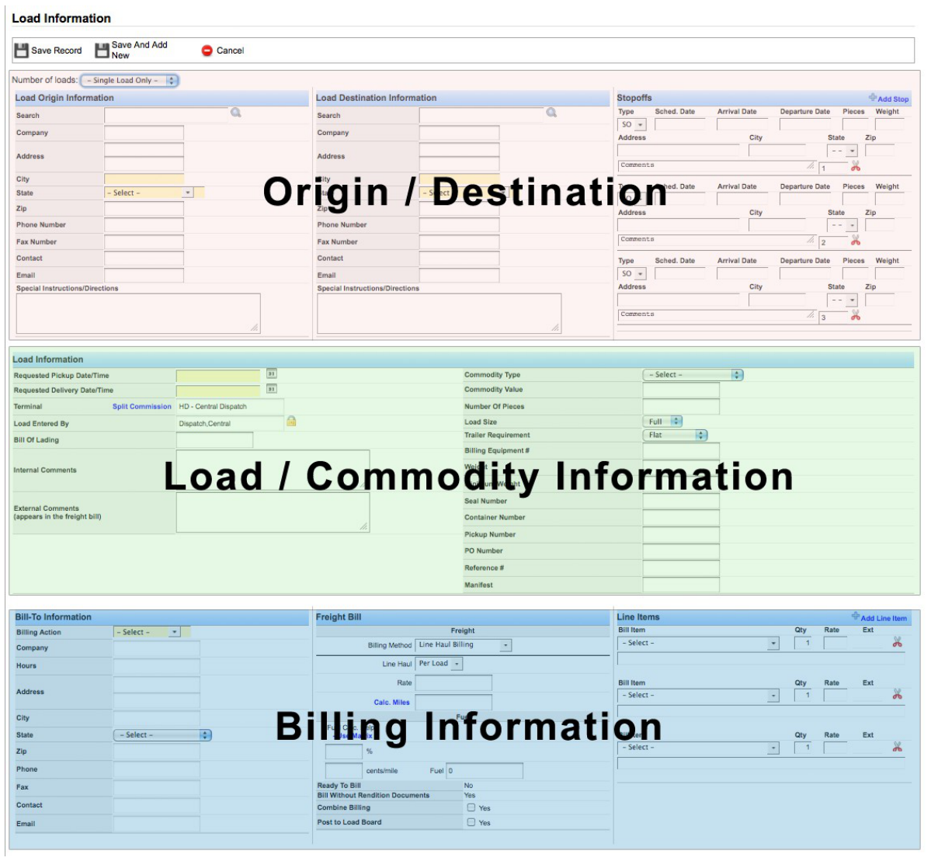Image resolution: width=931 pixels, height=861 pixels.
Task: Open the Bill-To State Select dropdown
Action: (x=163, y=735)
